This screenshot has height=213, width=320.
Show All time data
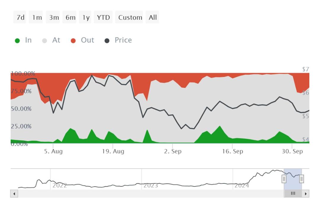[x=152, y=17]
